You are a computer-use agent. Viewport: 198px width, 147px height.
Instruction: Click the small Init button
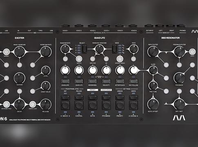(65, 98)
